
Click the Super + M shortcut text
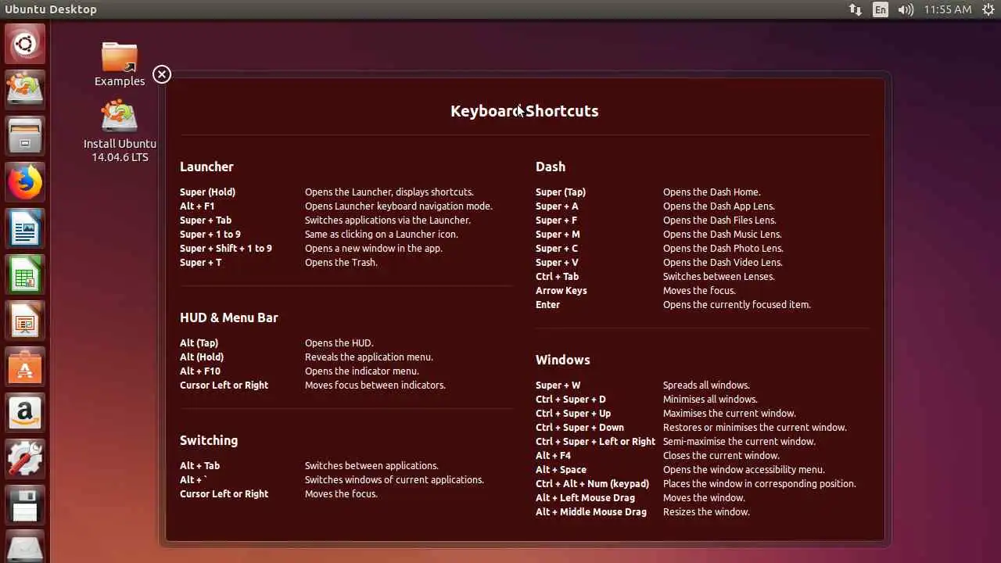click(x=558, y=234)
